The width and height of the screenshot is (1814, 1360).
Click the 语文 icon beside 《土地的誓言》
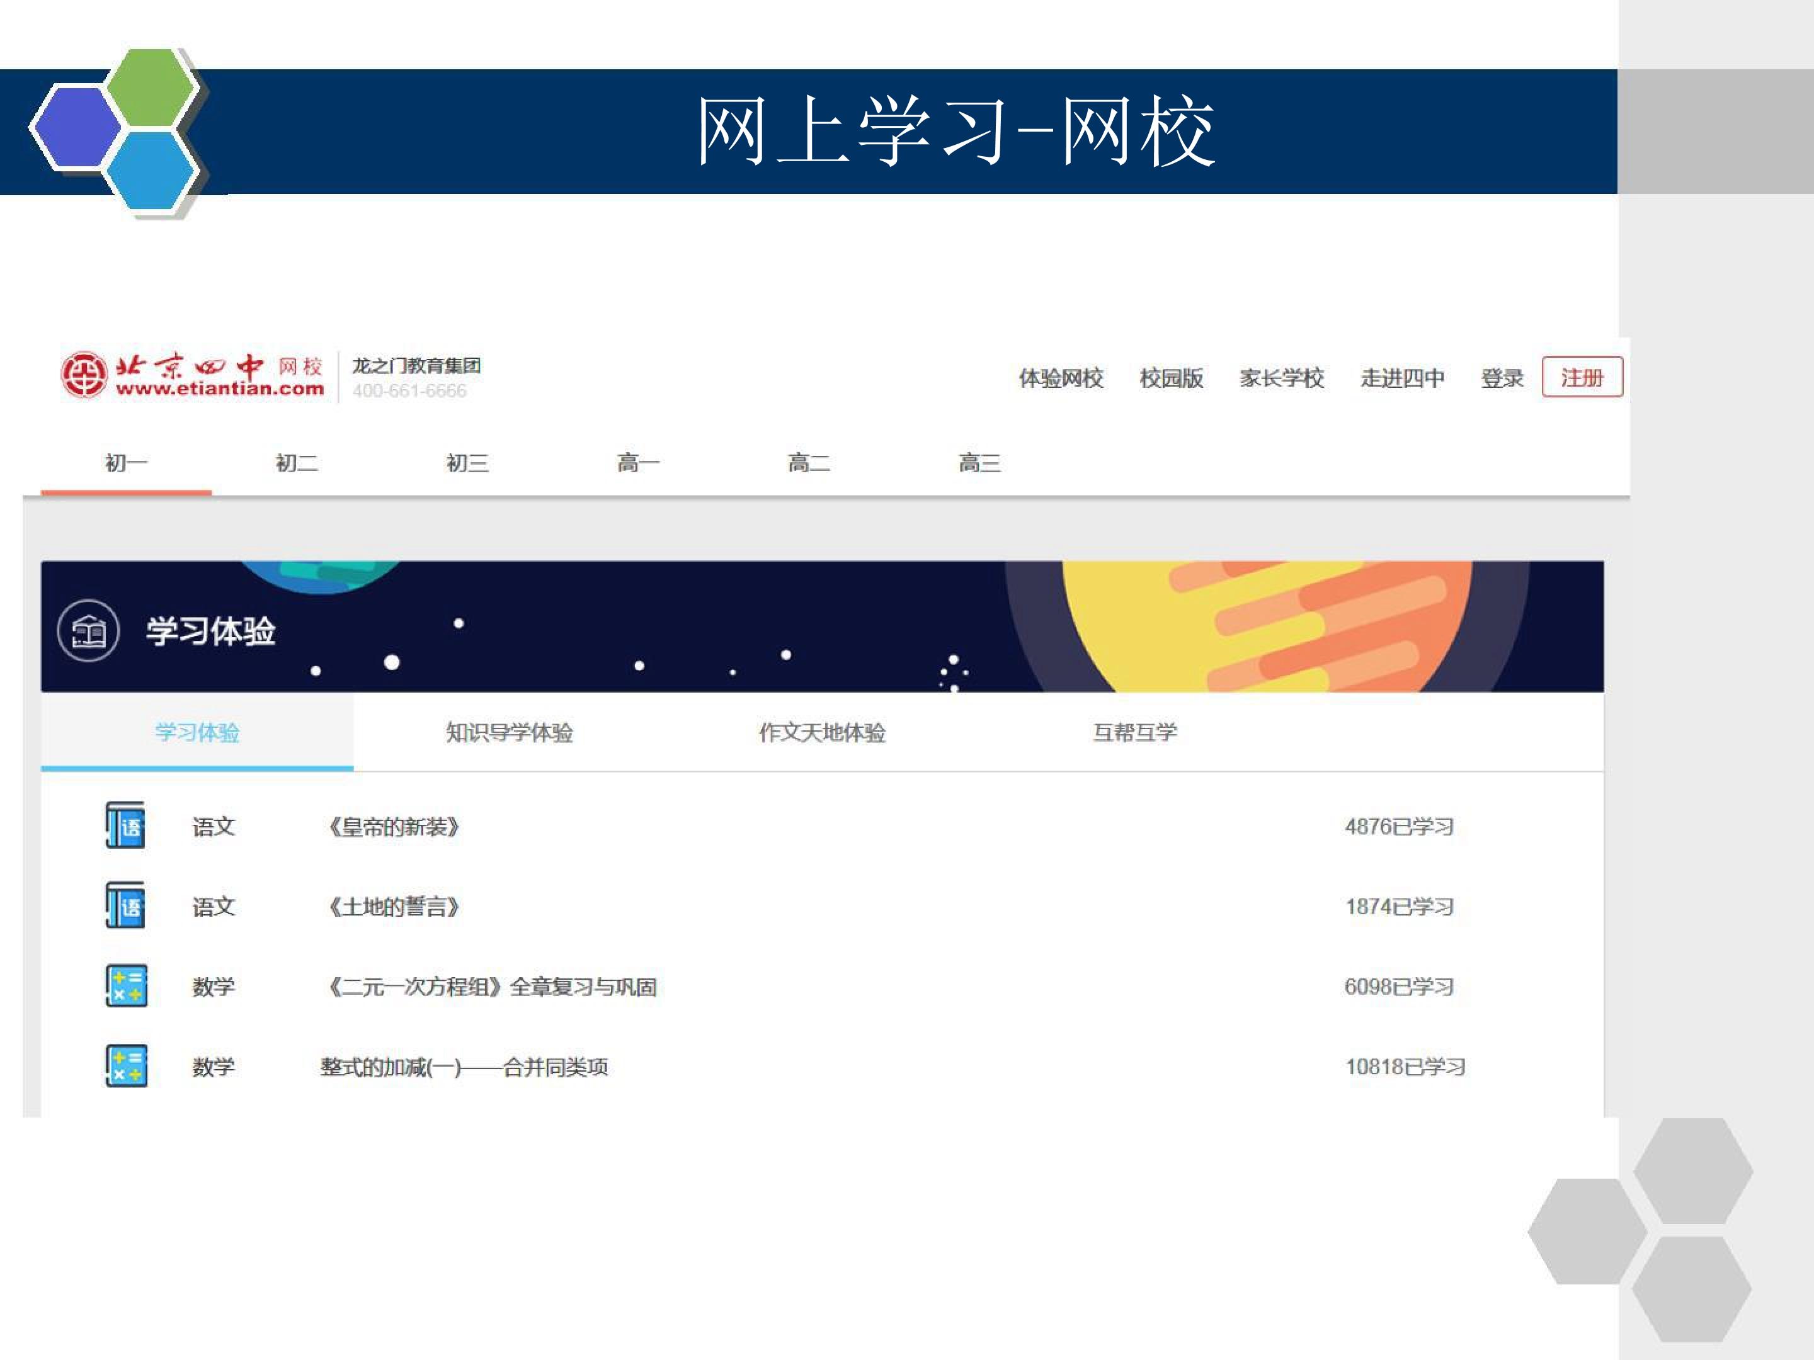click(125, 906)
